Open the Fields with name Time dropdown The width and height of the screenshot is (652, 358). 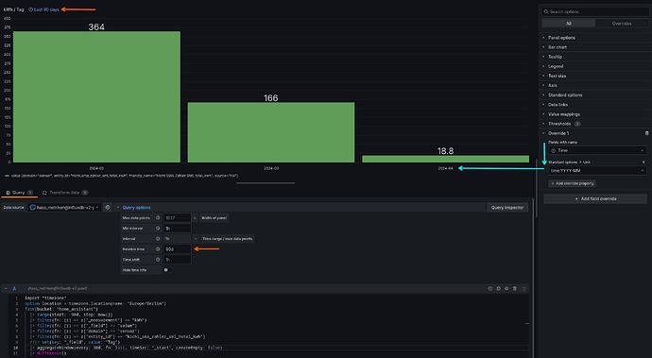[x=597, y=150]
